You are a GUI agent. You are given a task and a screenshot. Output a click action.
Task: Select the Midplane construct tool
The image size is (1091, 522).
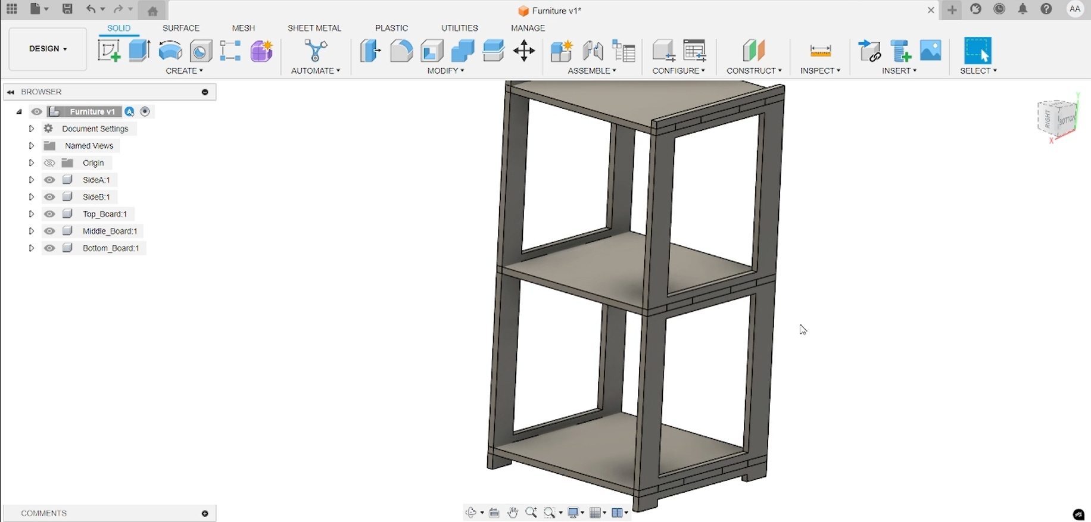pos(754,51)
